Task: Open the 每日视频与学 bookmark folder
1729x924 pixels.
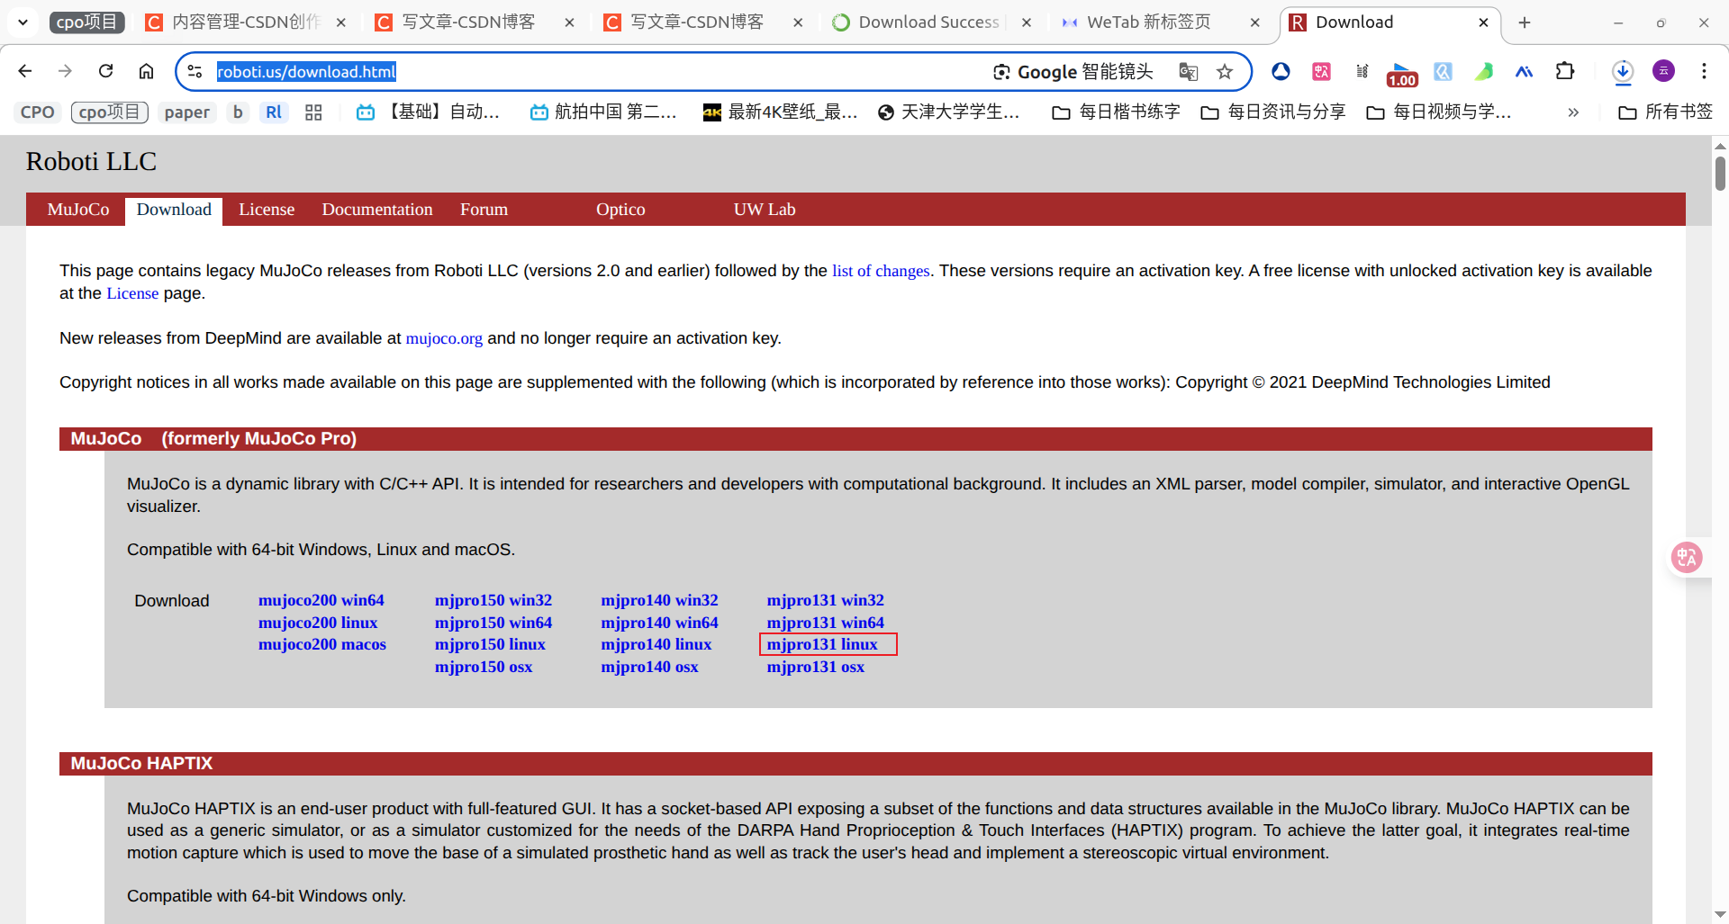Action: tap(1439, 112)
